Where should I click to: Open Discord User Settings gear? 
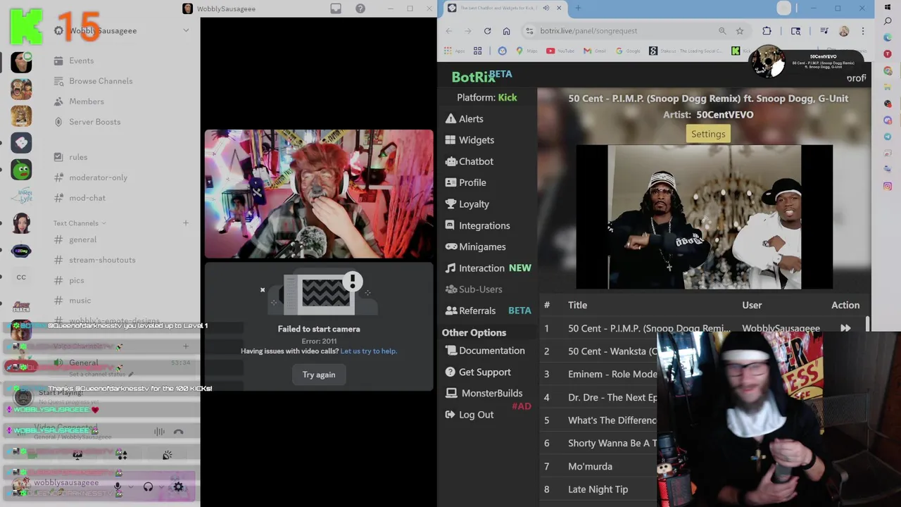178,486
